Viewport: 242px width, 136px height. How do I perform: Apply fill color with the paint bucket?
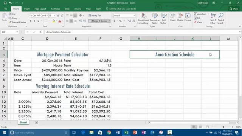pyautogui.click(x=54, y=21)
